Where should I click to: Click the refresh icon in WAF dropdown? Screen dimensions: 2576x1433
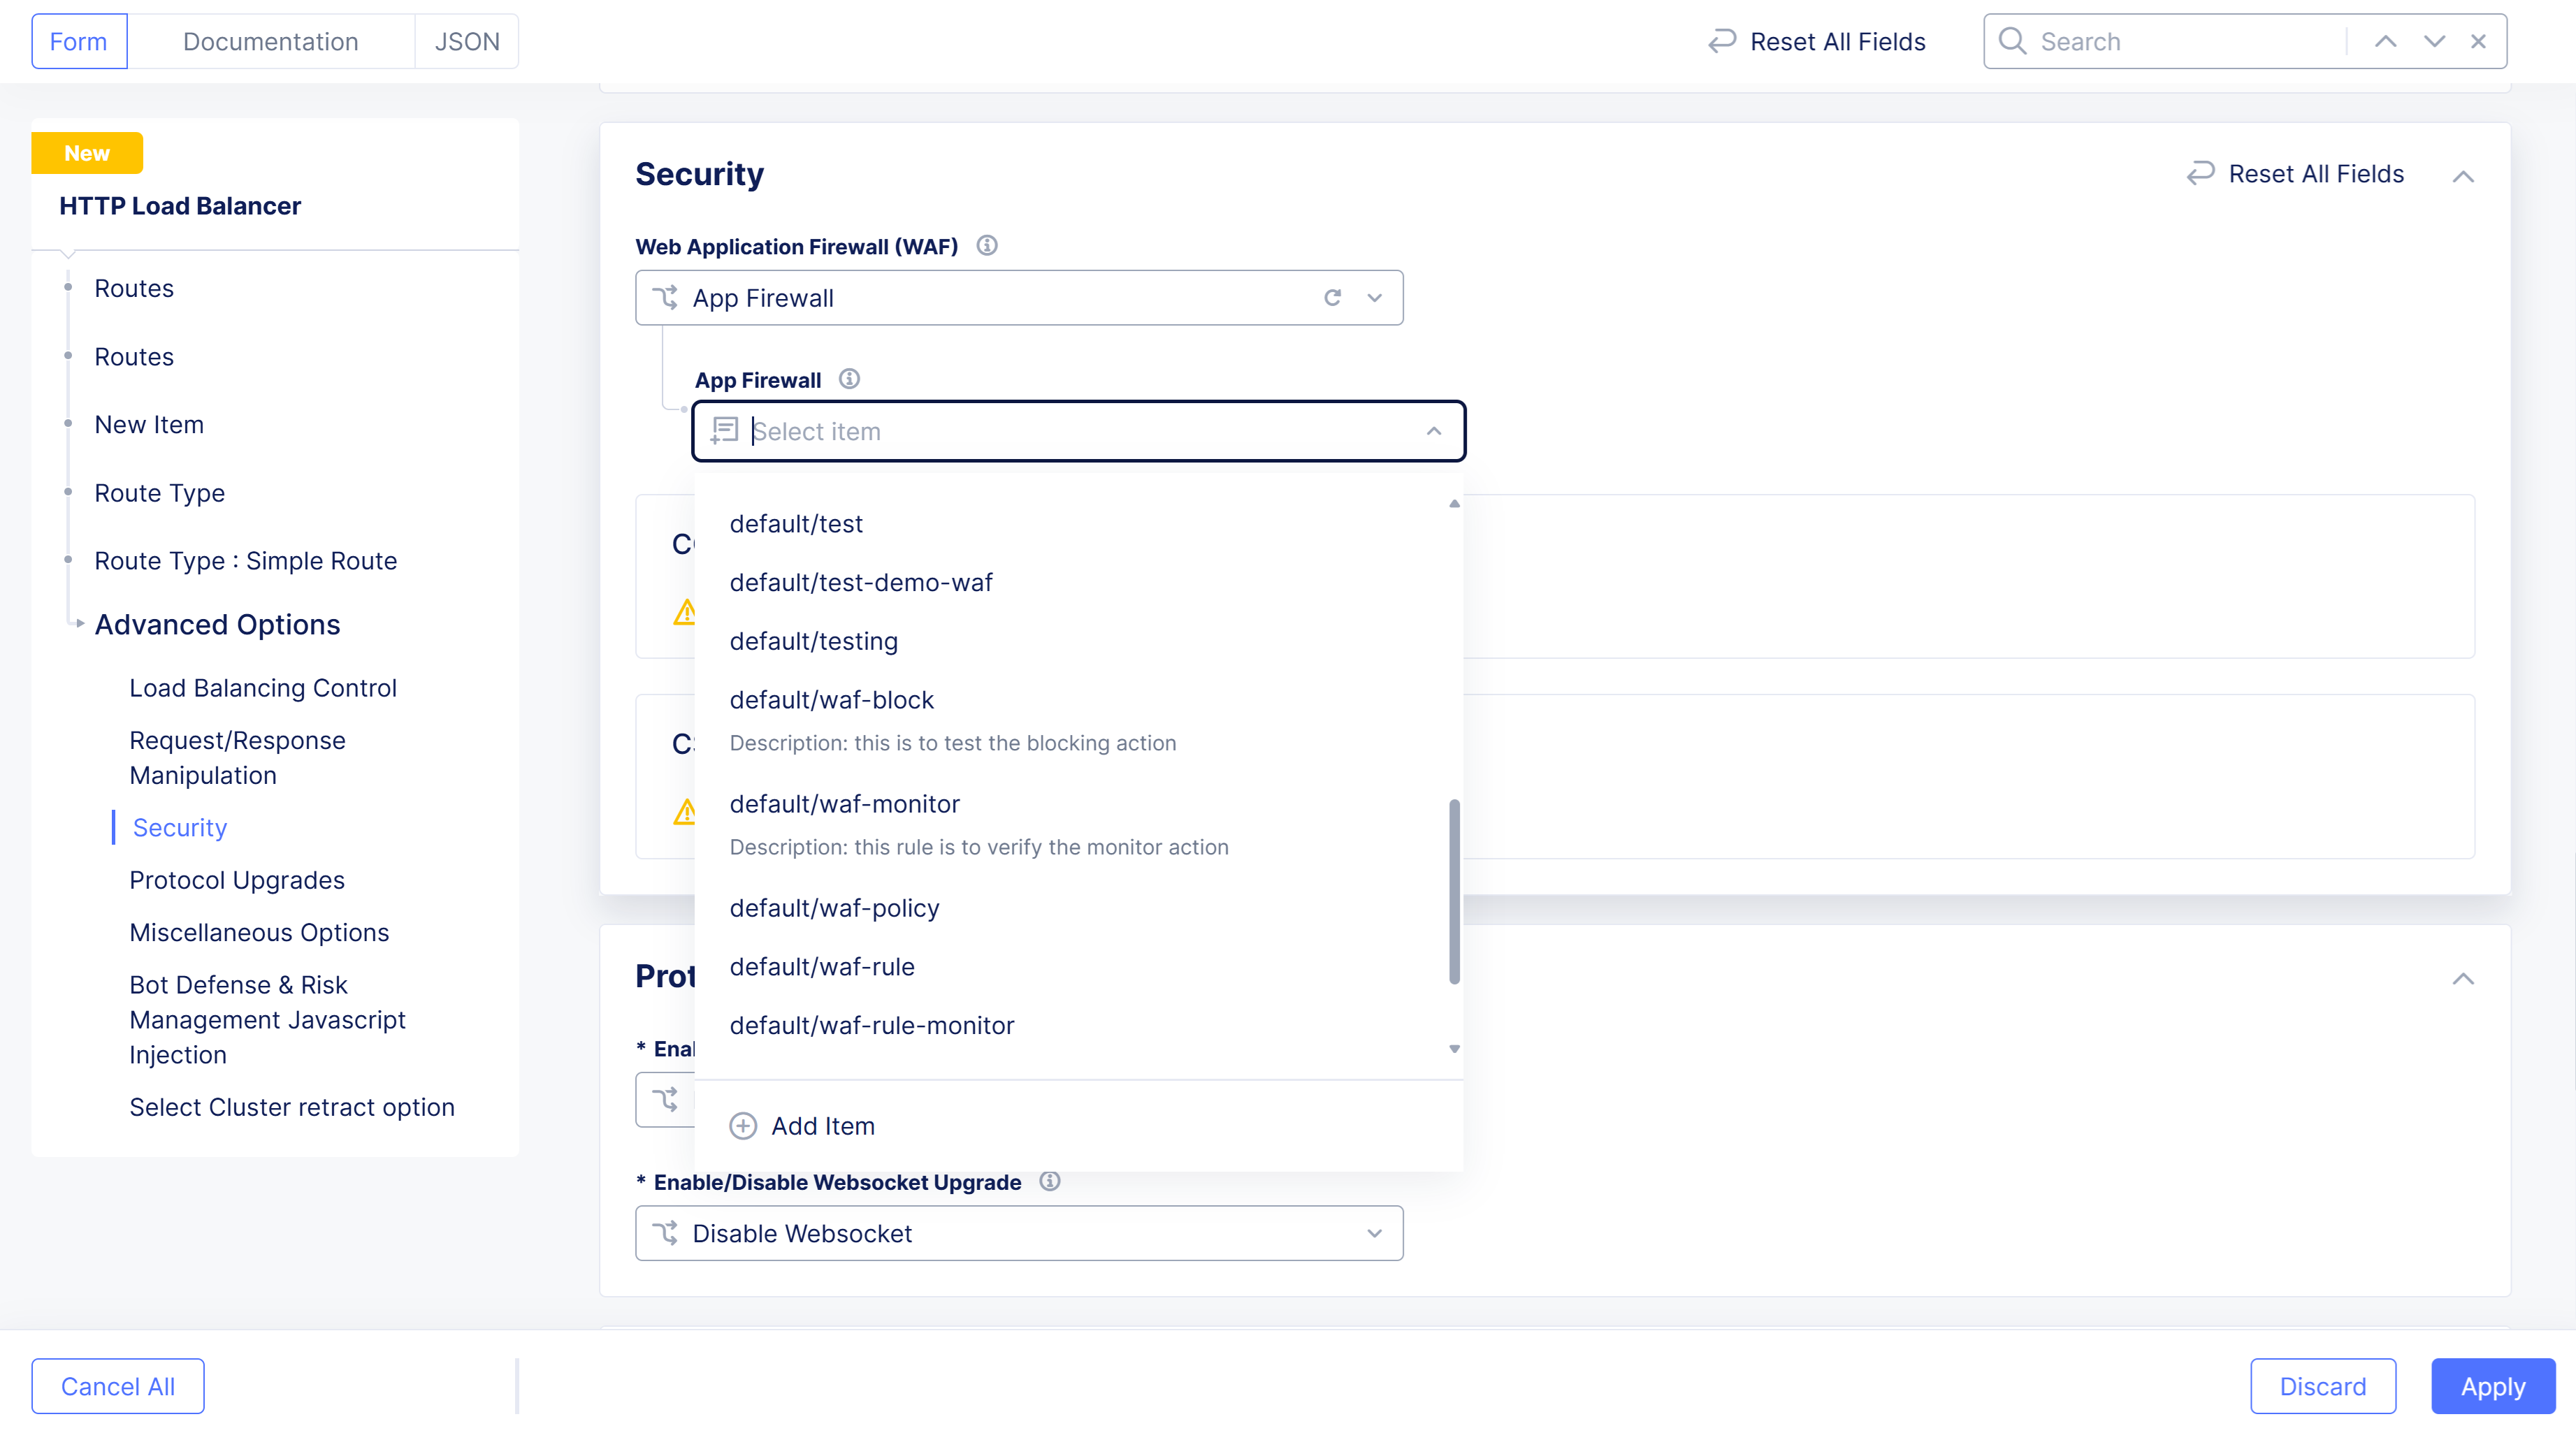pos(1332,298)
